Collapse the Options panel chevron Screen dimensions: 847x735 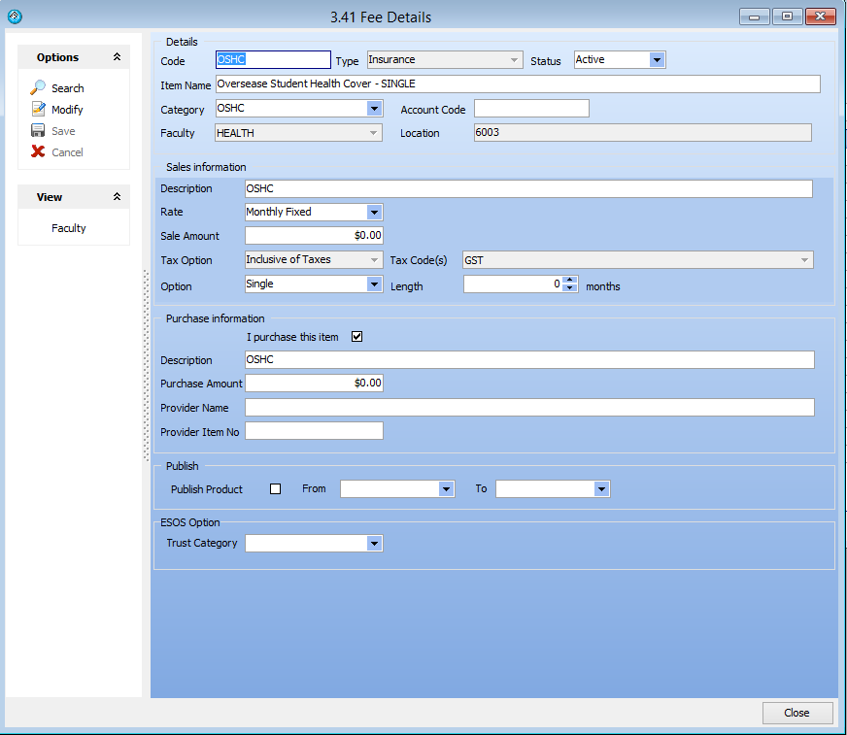(117, 57)
